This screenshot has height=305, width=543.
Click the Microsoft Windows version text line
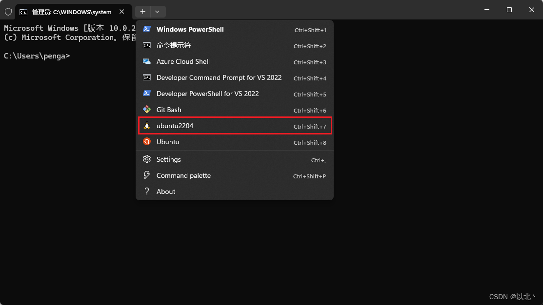(x=70, y=28)
